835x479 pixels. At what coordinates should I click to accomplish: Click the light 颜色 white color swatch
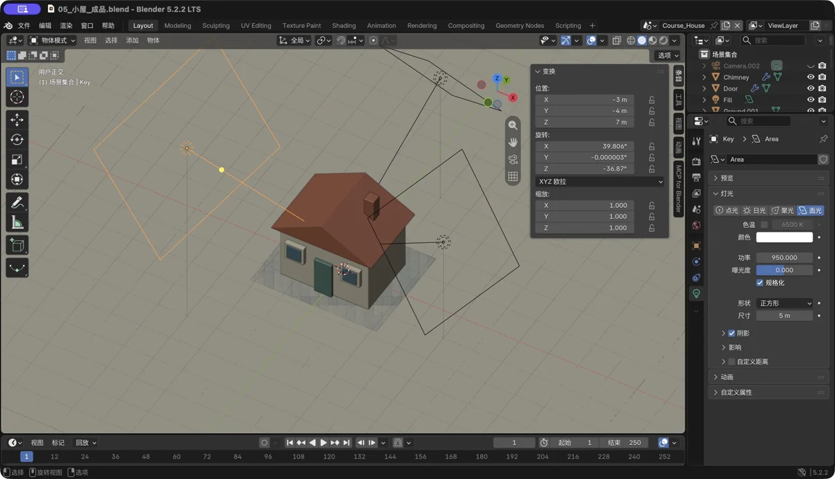click(x=784, y=237)
